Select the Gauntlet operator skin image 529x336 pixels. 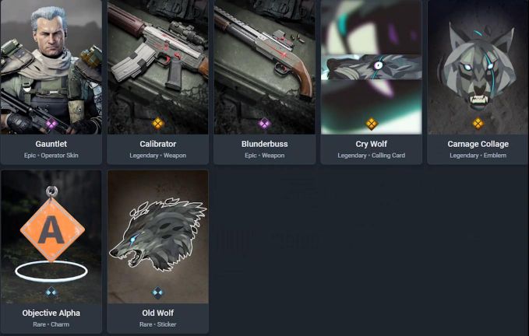coord(51,67)
